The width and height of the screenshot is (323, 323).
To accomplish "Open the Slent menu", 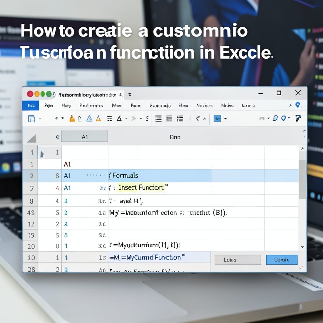I will 183,106.
